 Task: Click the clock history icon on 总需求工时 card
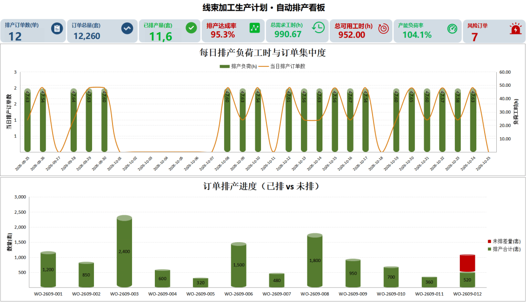coord(319,27)
